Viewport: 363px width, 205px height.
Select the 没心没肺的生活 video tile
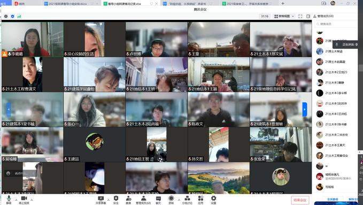pos(95,39)
